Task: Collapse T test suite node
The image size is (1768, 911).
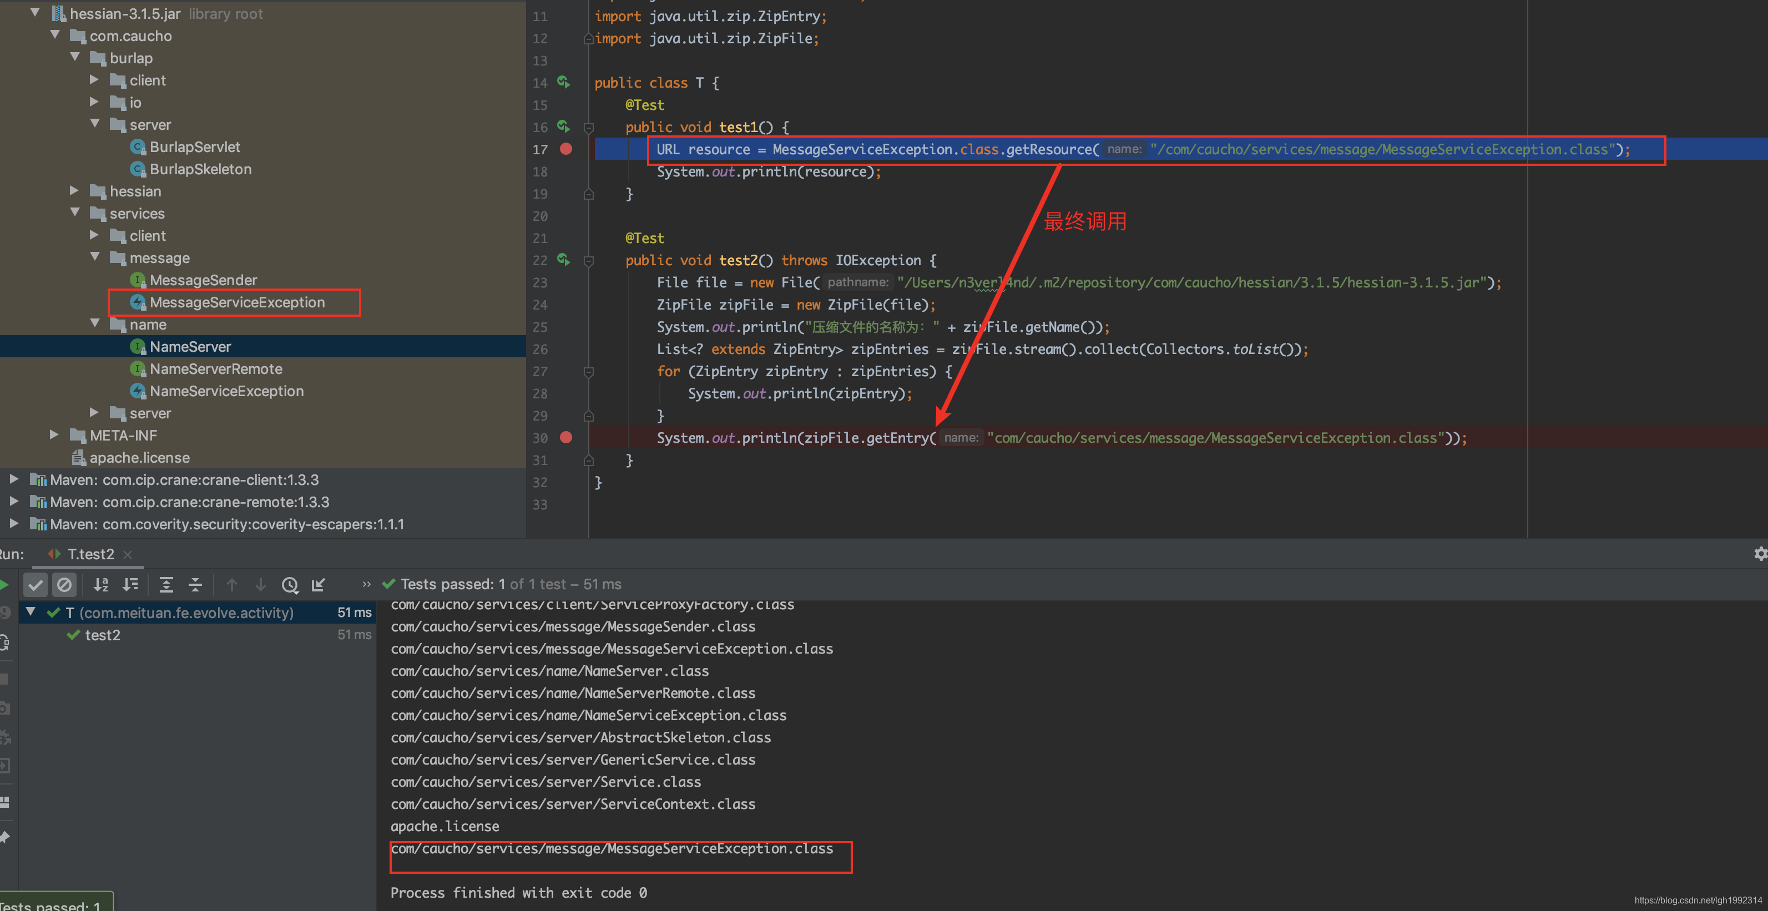Action: pyautogui.click(x=31, y=612)
